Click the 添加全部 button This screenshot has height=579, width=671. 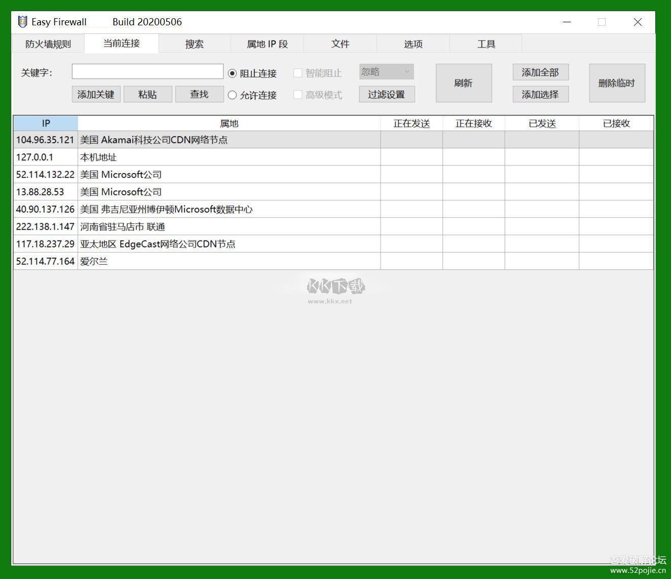[x=540, y=72]
